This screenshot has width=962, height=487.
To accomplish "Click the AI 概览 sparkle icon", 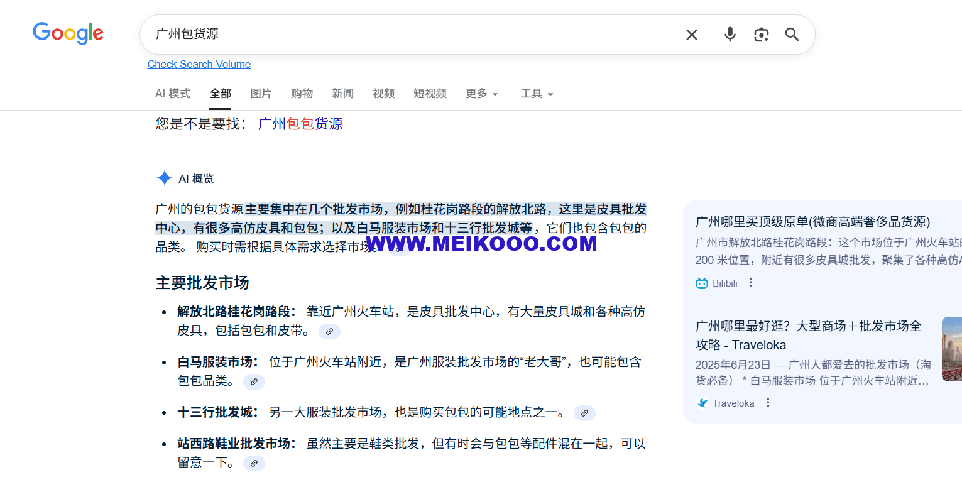I will [x=164, y=178].
